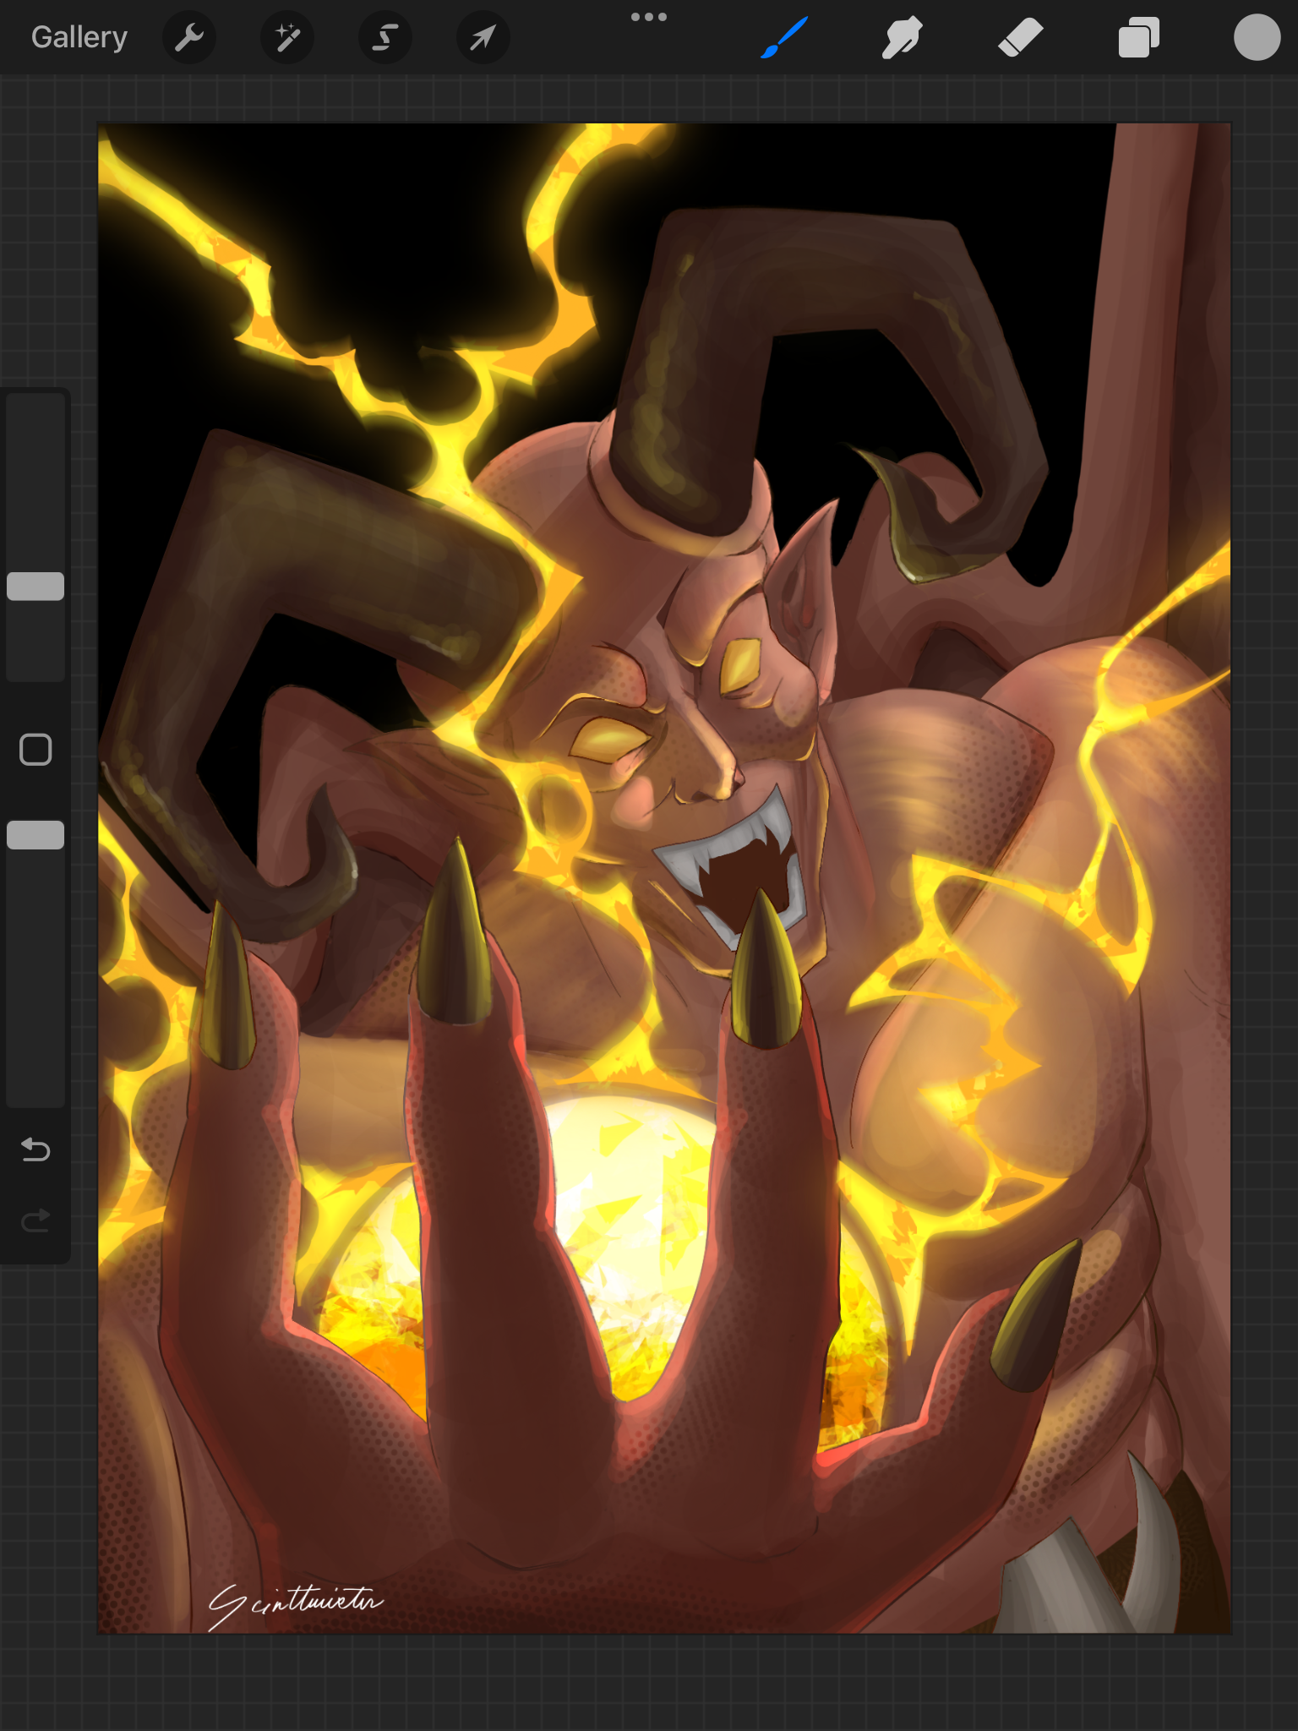Tap the three-dot menu at the top
The image size is (1298, 1731).
click(x=649, y=17)
